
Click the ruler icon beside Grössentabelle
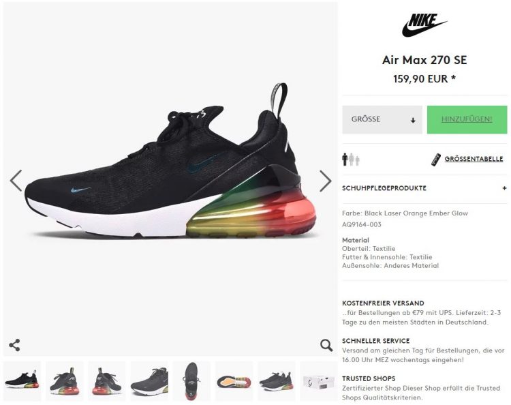coord(436,160)
